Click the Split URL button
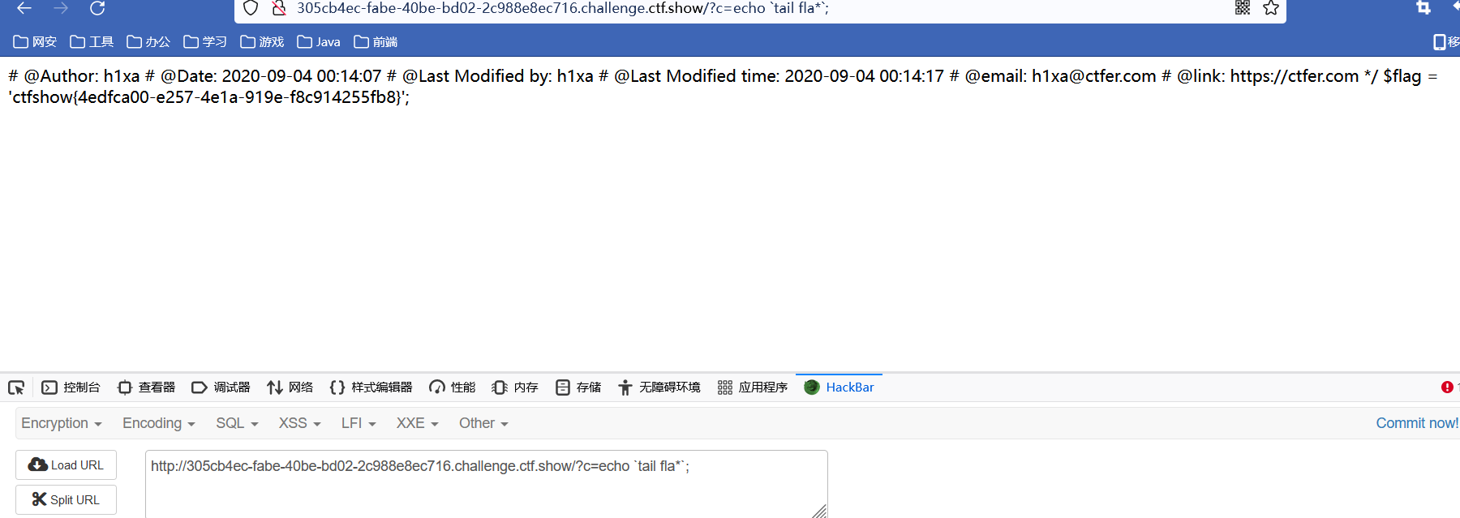1460x518 pixels. click(x=67, y=500)
